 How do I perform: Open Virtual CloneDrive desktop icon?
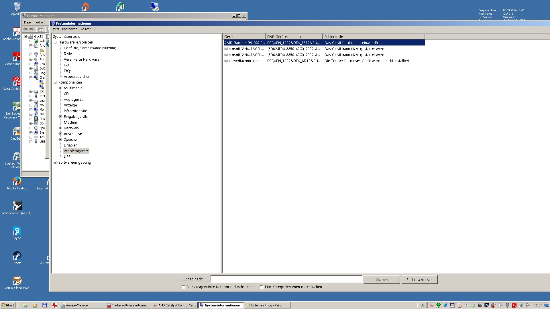17,281
